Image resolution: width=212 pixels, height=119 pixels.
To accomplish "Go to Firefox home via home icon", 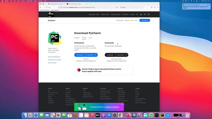I will [49, 7].
